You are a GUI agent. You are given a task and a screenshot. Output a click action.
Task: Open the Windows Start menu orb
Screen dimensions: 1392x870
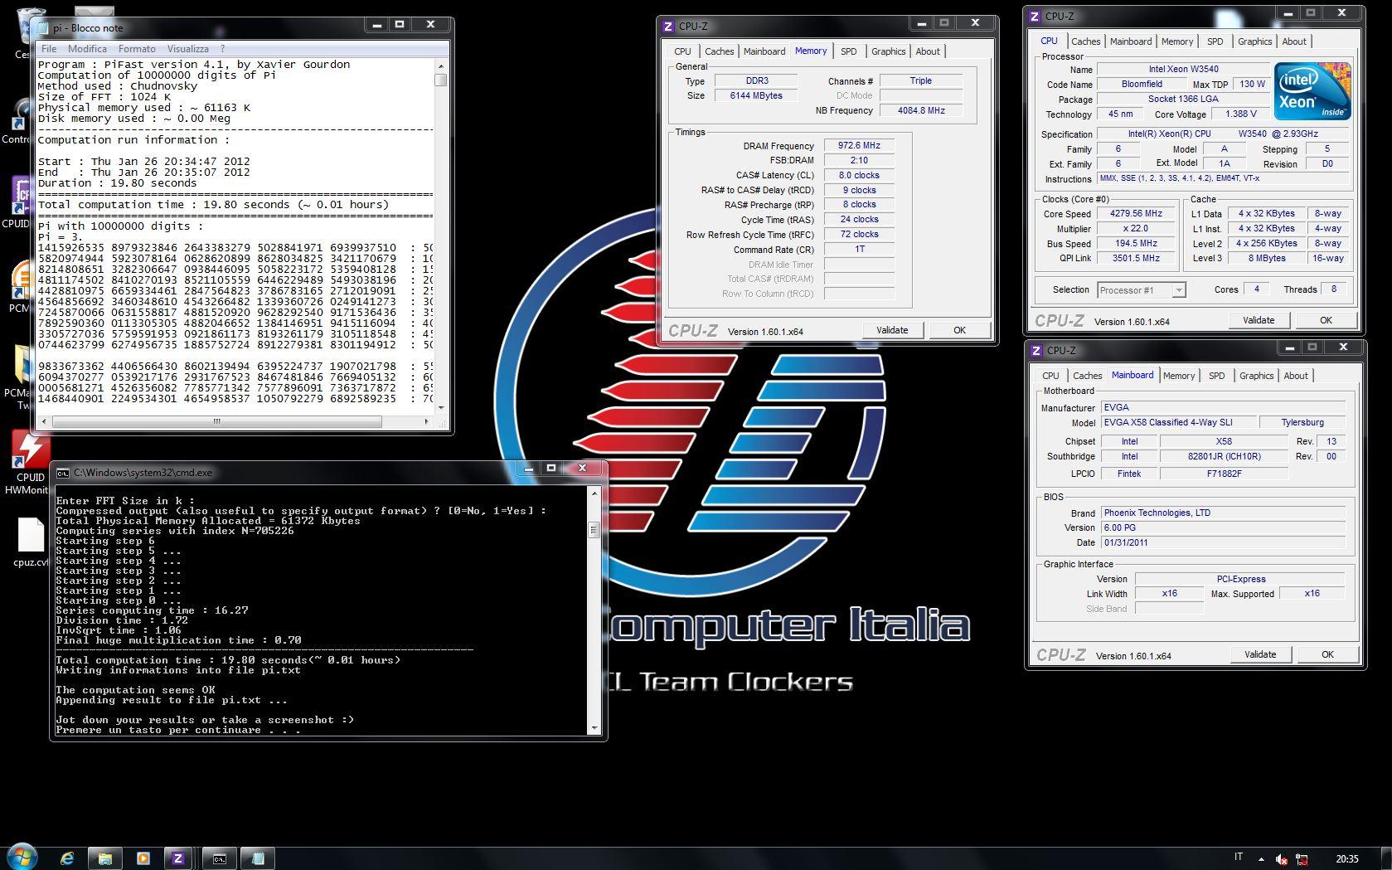pyautogui.click(x=22, y=857)
